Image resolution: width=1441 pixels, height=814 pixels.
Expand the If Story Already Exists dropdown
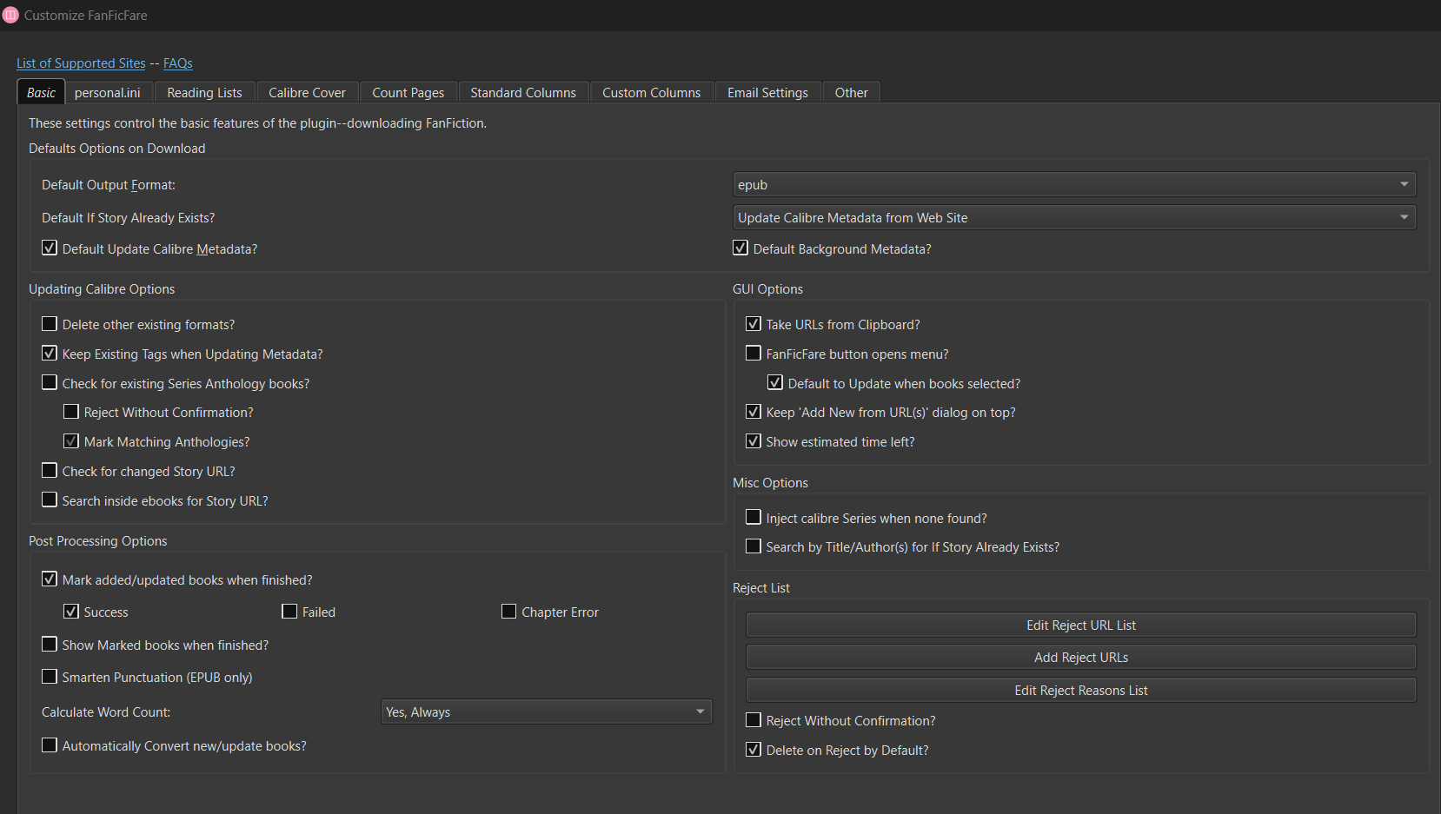coord(1073,218)
